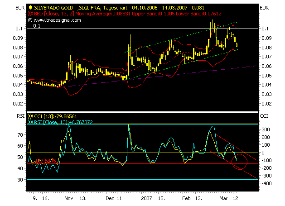Click the 11. tick label after Dec

point(120,198)
